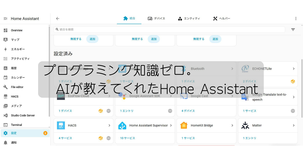Expand the Home Assistant Supervisor chevron

point(171,125)
